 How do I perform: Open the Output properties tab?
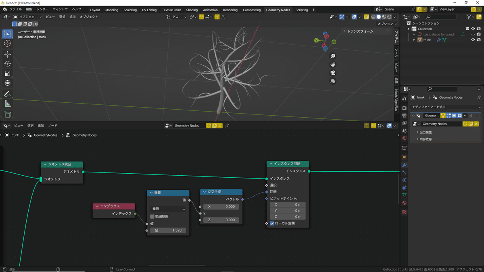(x=404, y=116)
